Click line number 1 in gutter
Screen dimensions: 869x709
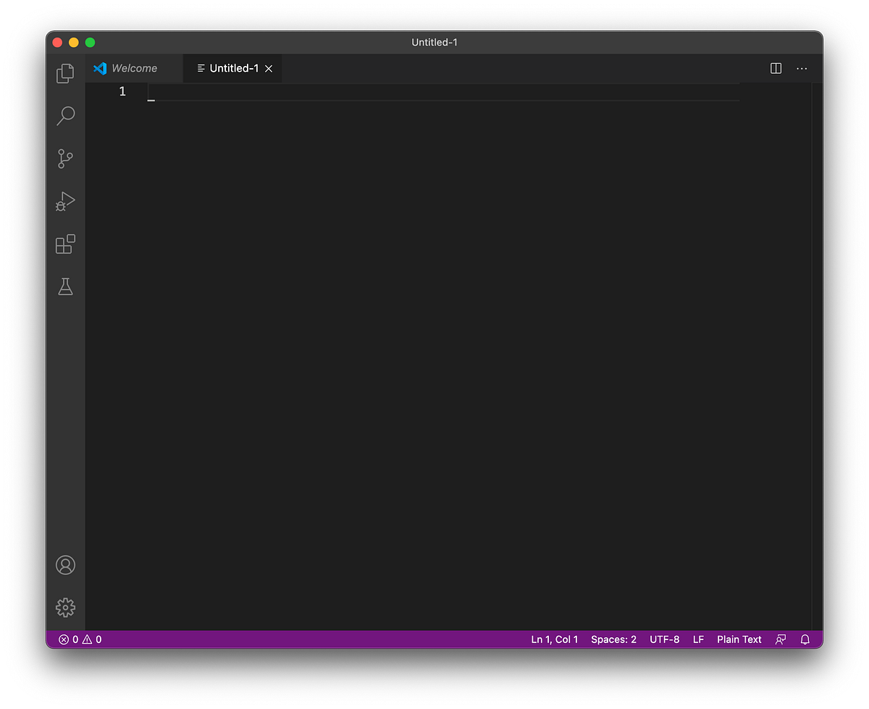tap(122, 91)
